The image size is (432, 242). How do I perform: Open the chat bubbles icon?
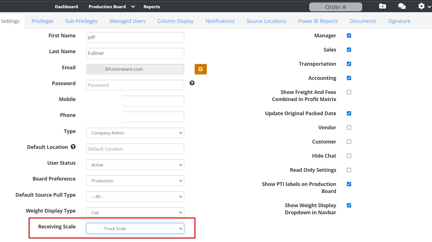click(402, 6)
